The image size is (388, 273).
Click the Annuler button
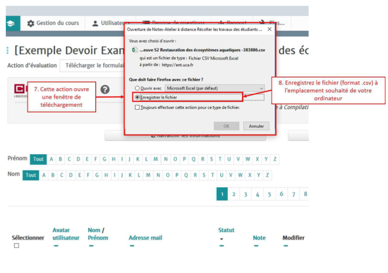coord(256,126)
